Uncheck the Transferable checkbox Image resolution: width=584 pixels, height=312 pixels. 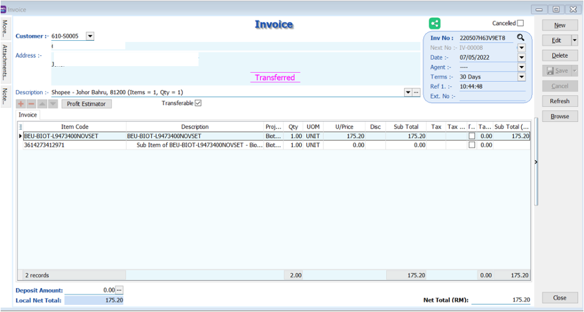click(x=199, y=103)
